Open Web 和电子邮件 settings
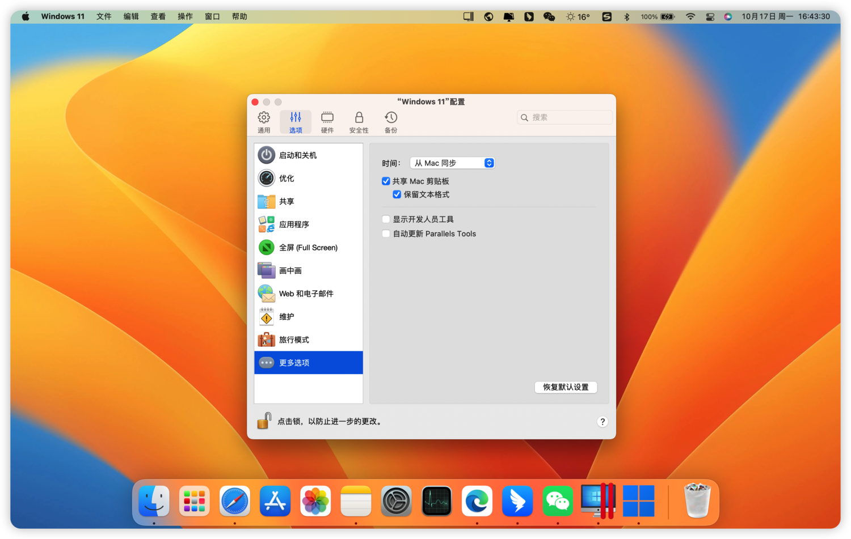851x539 pixels. 308,294
